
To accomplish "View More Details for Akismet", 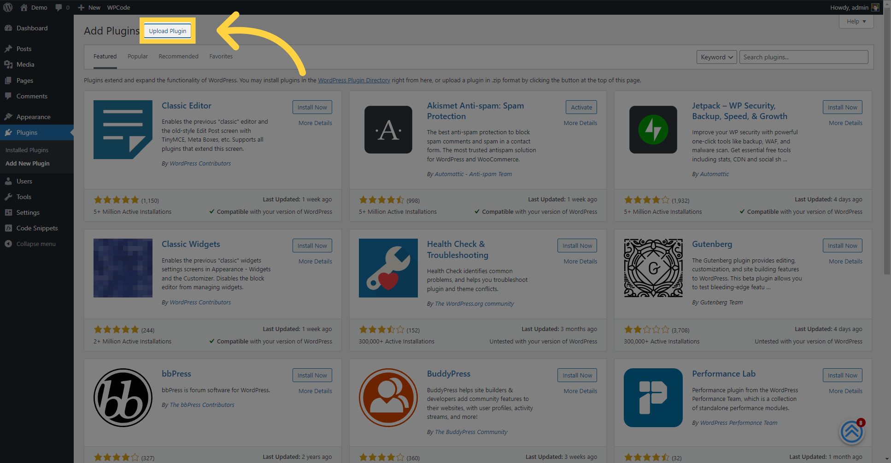I will 580,123.
